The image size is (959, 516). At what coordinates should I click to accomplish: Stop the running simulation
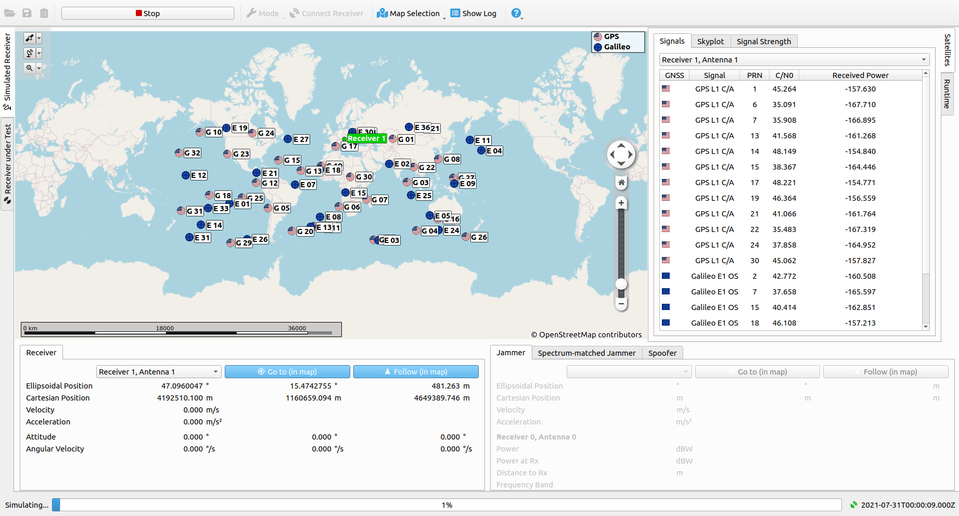[148, 13]
